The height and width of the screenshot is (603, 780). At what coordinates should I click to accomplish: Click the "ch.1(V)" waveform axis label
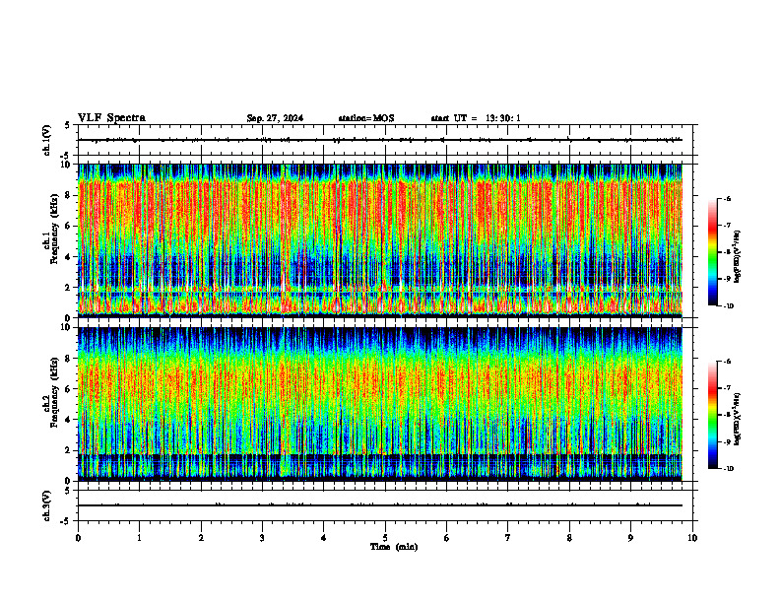click(x=47, y=140)
